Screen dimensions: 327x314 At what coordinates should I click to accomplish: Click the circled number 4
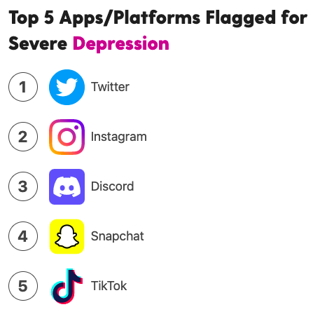(23, 236)
